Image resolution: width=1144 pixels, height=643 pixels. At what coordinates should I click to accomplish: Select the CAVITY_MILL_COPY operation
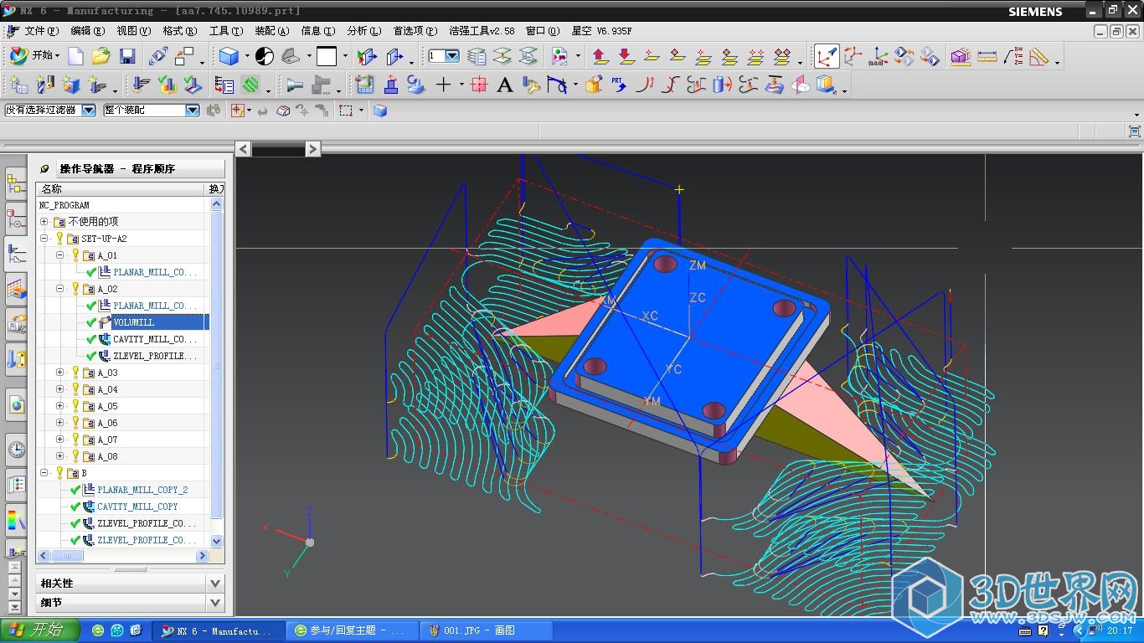[137, 507]
